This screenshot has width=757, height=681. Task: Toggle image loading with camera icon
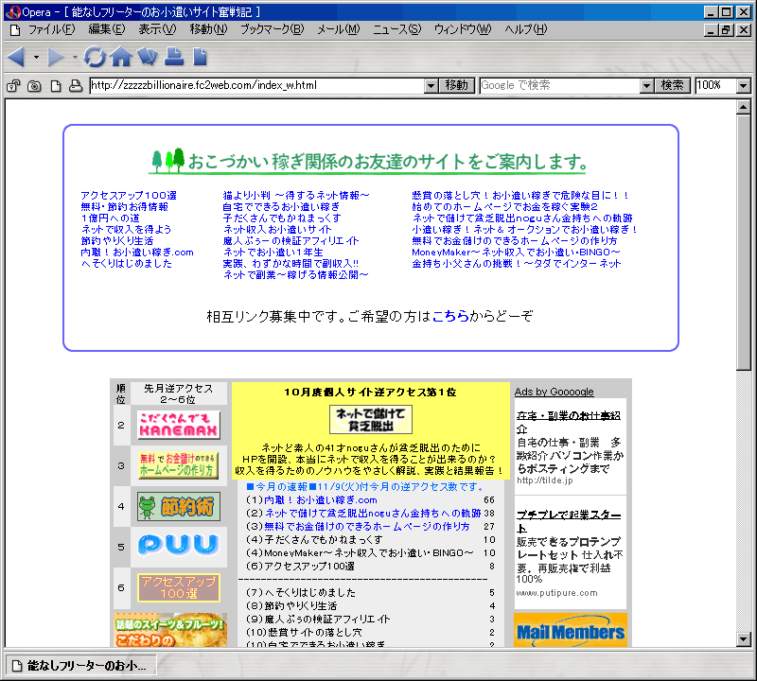point(34,86)
